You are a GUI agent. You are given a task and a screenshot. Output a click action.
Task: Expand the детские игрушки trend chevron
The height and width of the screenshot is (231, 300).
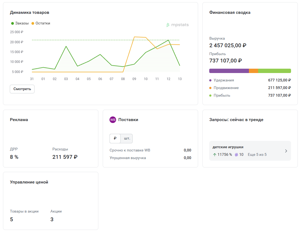coord(286,151)
